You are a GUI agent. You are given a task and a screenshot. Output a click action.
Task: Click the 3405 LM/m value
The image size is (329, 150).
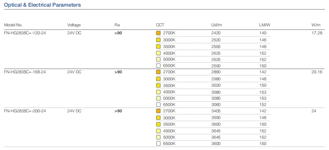[216, 111]
